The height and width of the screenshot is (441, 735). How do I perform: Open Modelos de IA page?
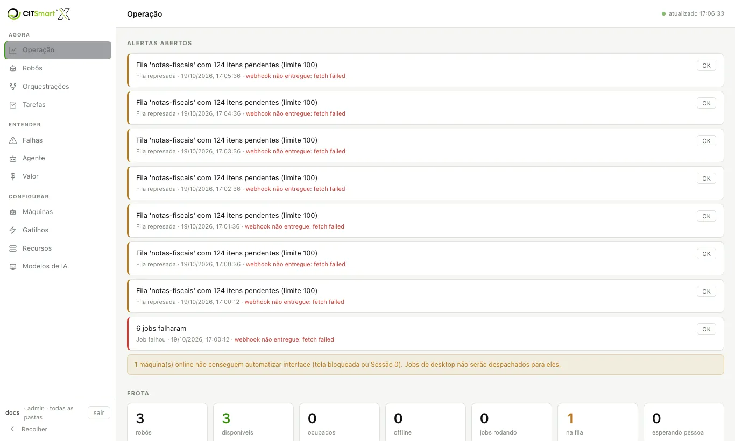click(58, 266)
